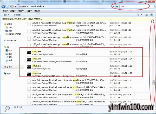This screenshot has height=114, width=156.
Task: Select 最近访问的位置 in favorites
Action: pos(13,34)
